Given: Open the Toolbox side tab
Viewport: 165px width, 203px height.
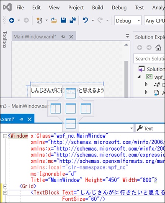Looking at the screenshot, I should (x=5, y=40).
